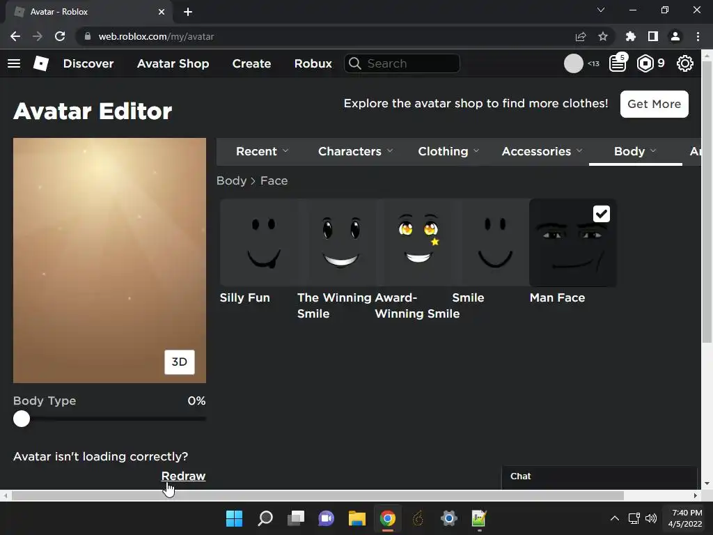Open the Robux nav item
Viewport: 713px width, 535px height.
pos(313,63)
